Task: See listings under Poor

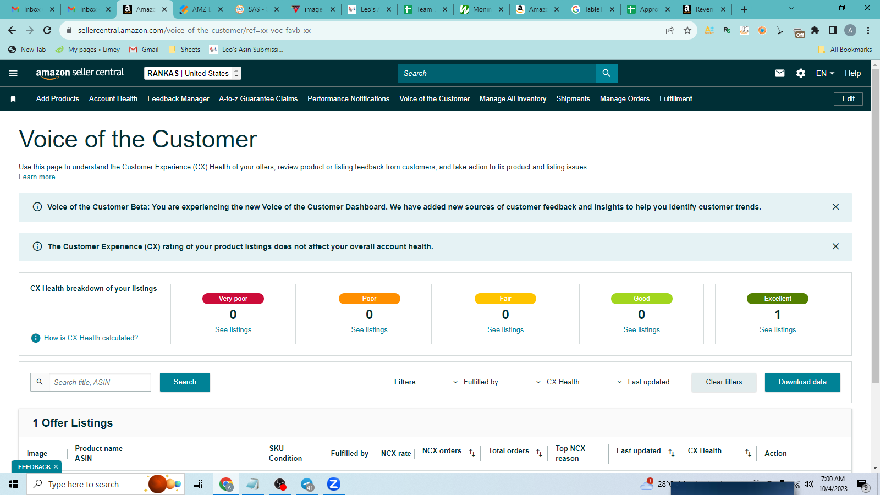Action: [x=370, y=330]
